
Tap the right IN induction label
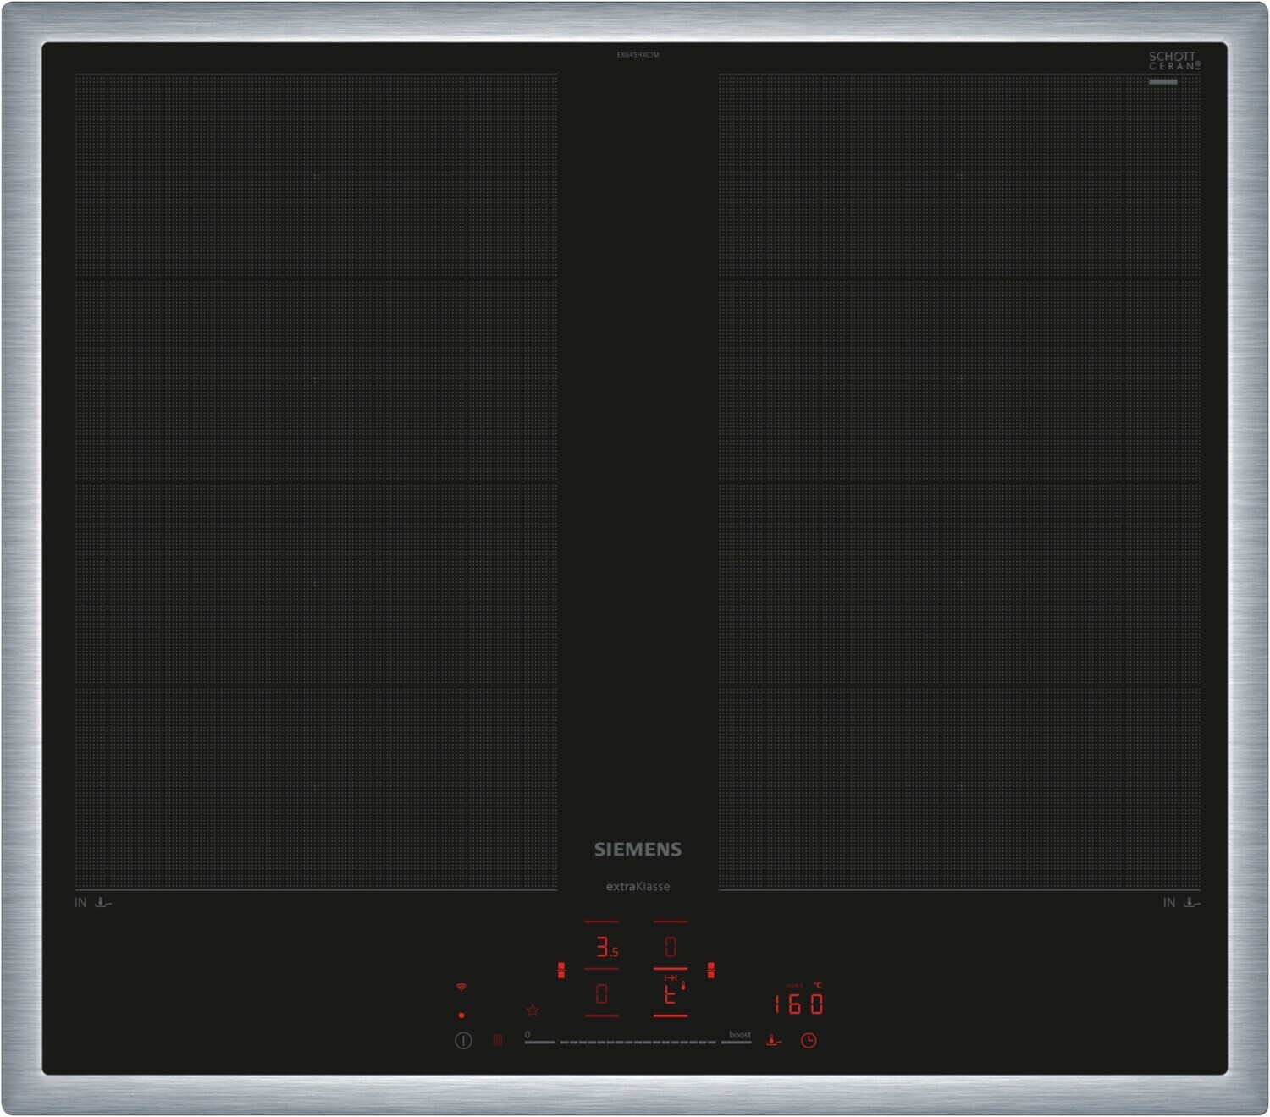pyautogui.click(x=1169, y=903)
